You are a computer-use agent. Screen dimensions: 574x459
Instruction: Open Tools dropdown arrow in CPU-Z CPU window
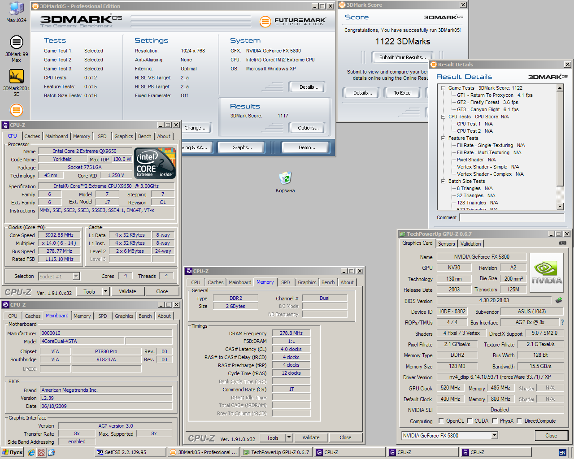tap(105, 291)
